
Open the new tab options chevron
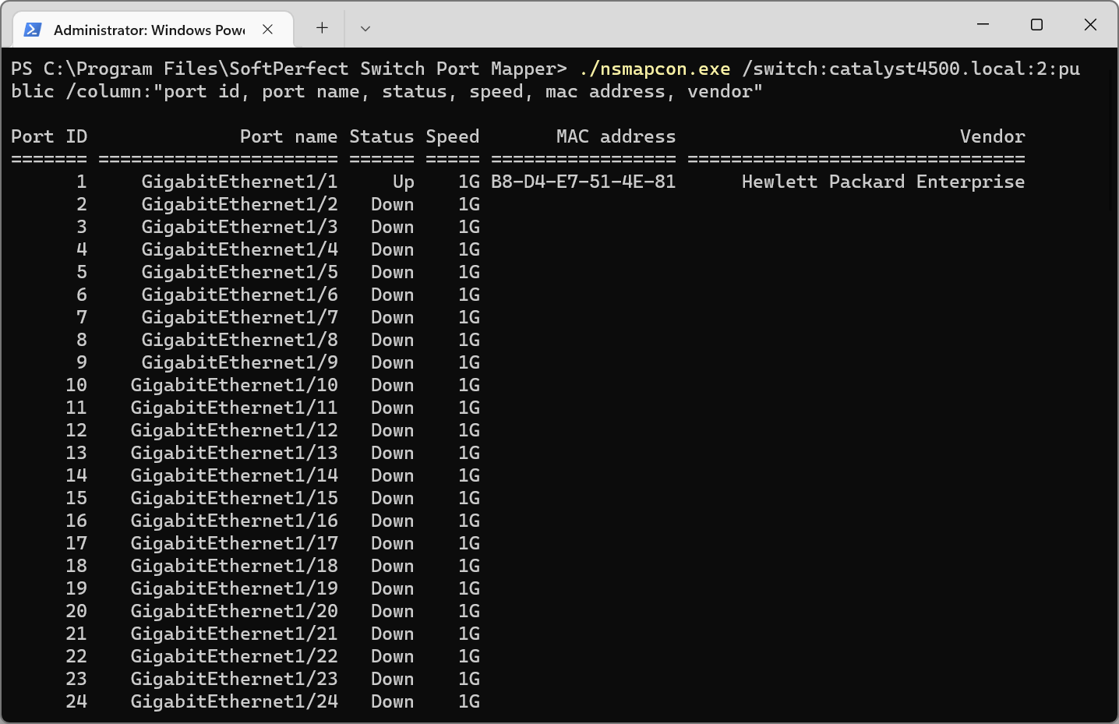point(364,28)
